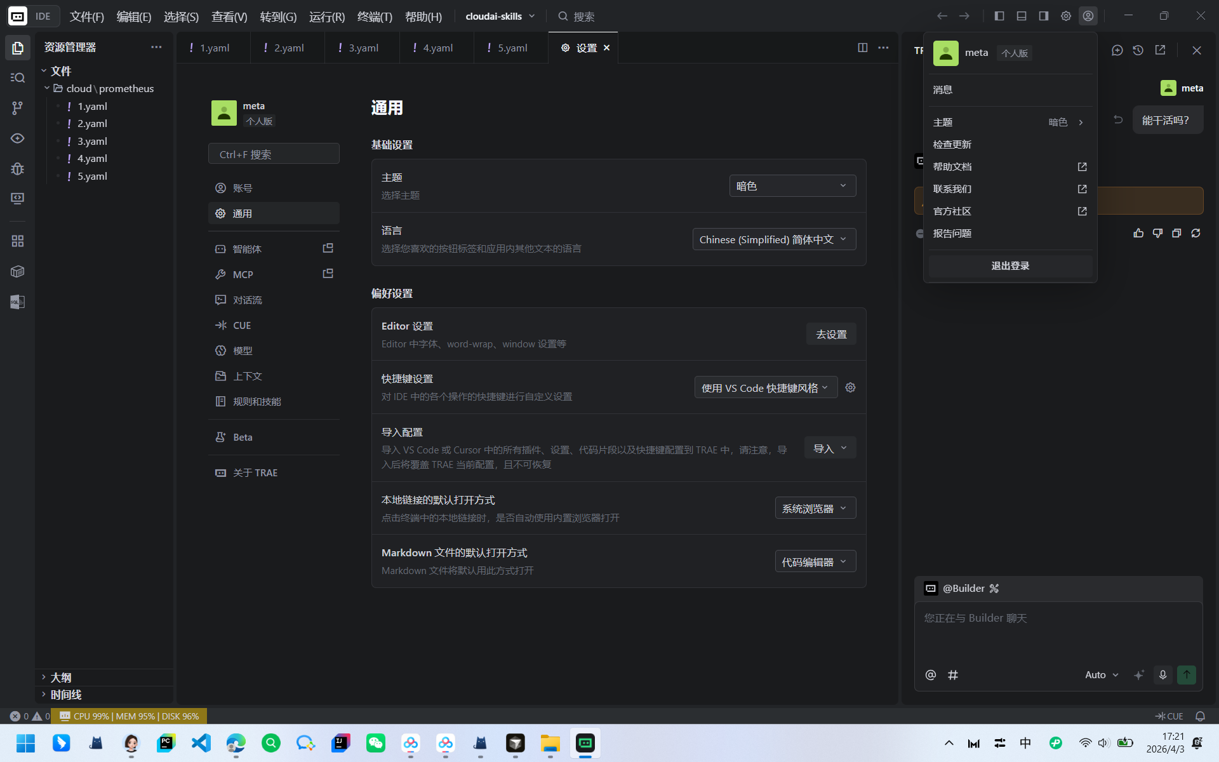Screen dimensions: 1219x762
Task: Click the split editor layout icon
Action: 862,48
